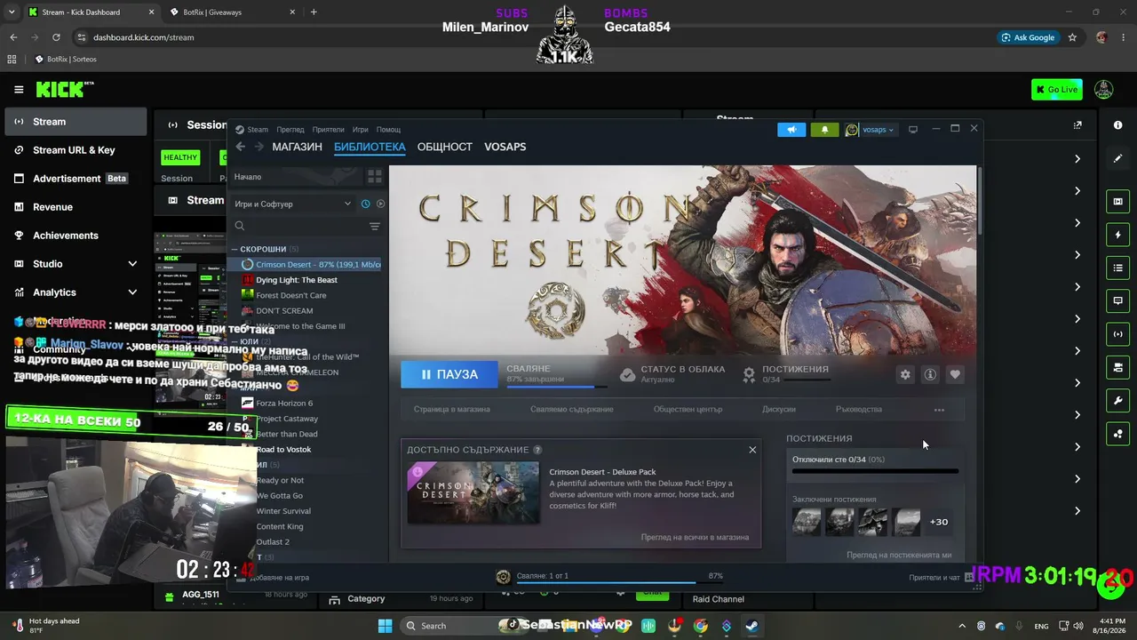Show hidden system tray icons
The height and width of the screenshot is (640, 1137).
click(x=961, y=626)
